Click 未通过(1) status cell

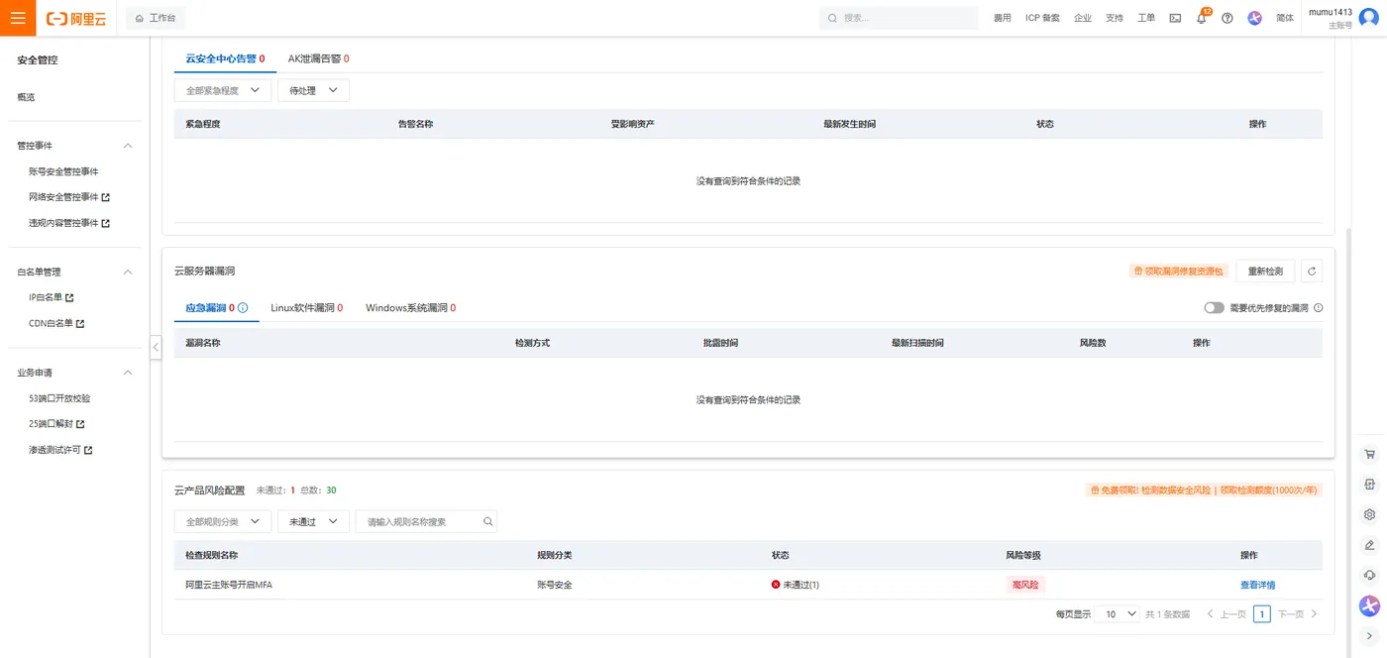pyautogui.click(x=796, y=585)
